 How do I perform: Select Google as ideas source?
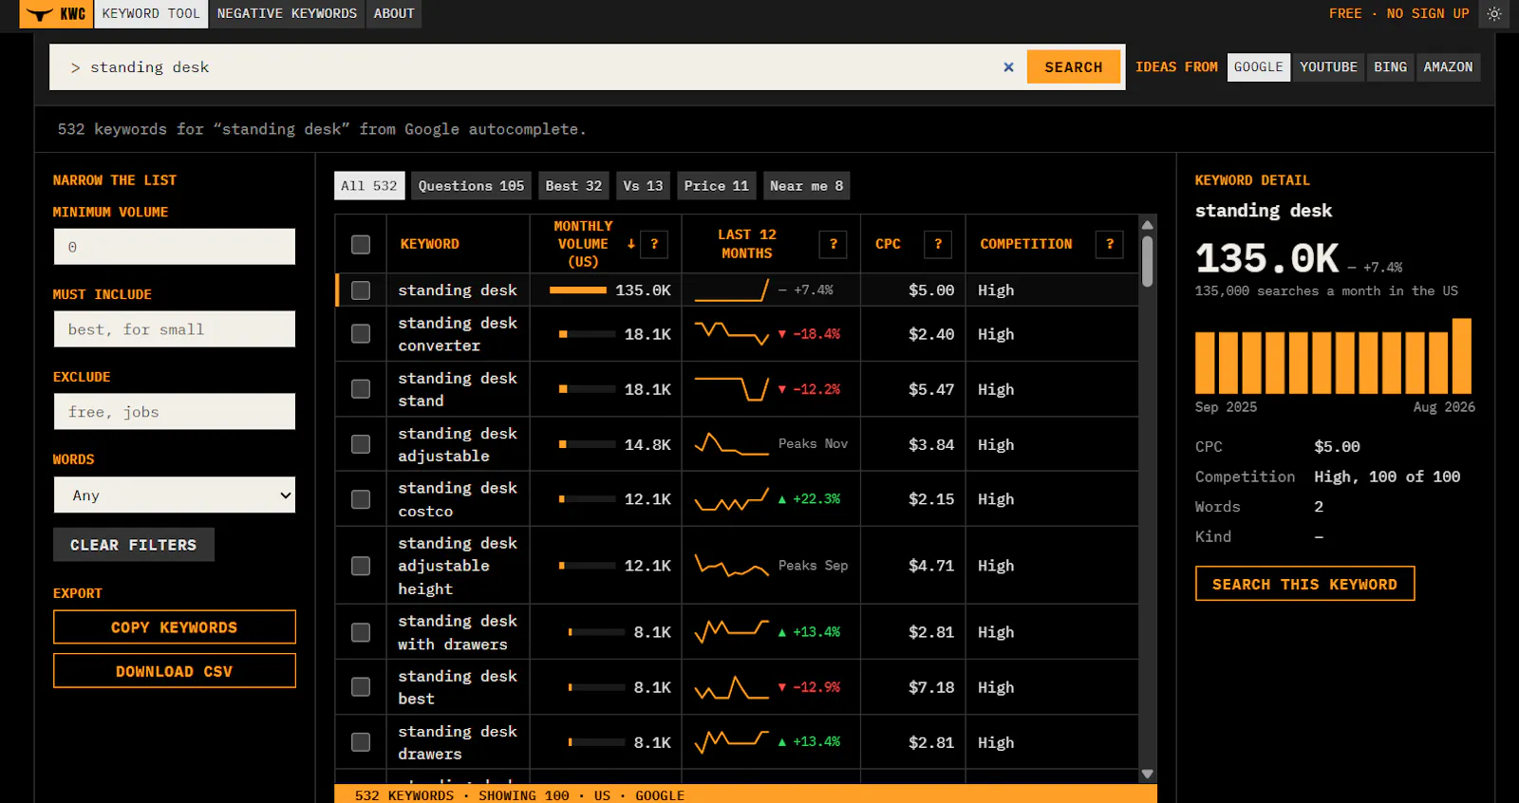pyautogui.click(x=1259, y=67)
